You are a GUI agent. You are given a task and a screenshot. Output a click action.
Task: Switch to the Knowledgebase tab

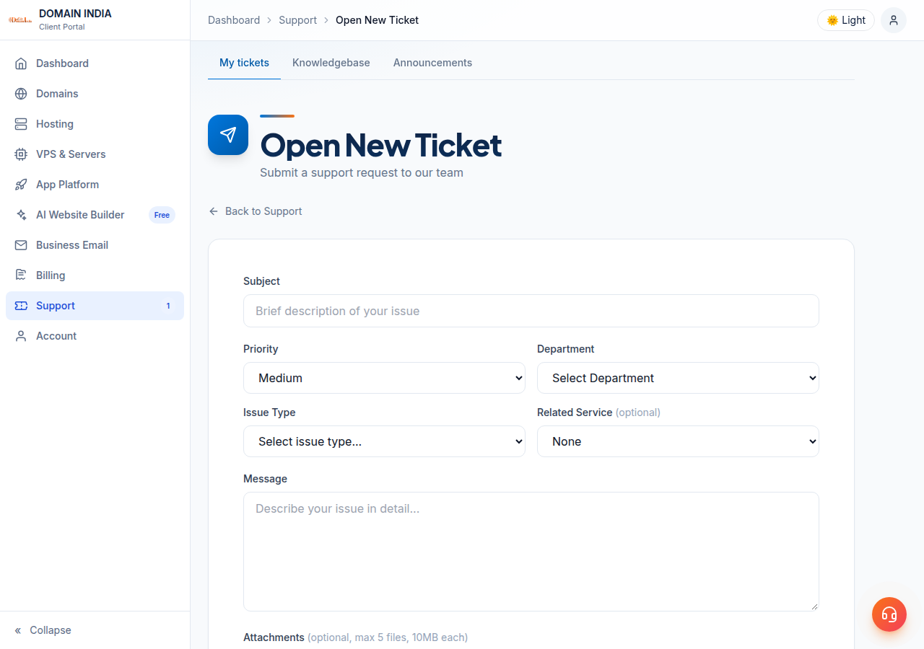(331, 63)
